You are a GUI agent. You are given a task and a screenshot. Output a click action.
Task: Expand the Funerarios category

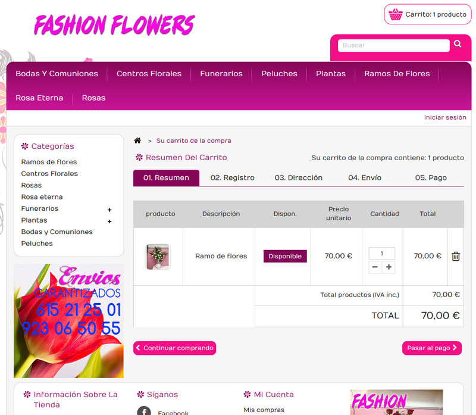pos(109,210)
